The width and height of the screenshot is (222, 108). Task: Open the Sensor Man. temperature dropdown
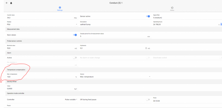coord(115,77)
